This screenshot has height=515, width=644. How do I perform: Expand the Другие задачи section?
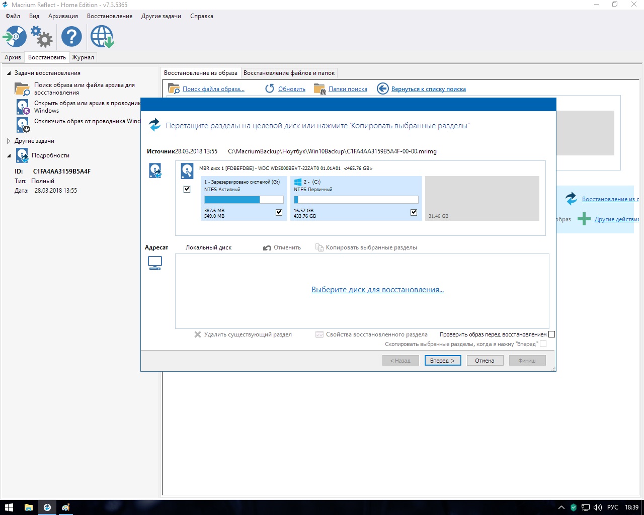pyautogui.click(x=9, y=141)
